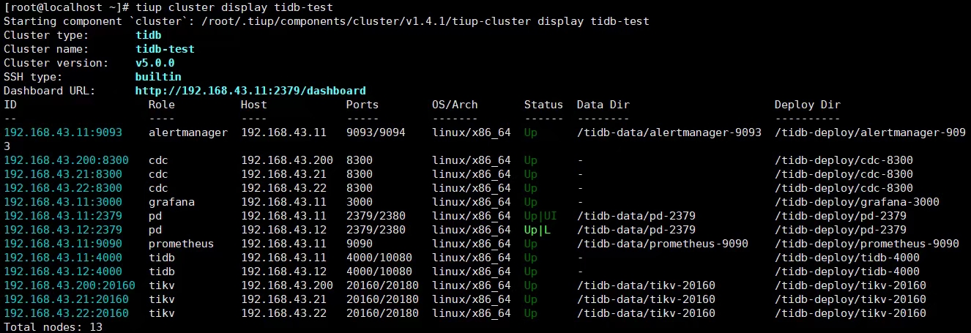Image resolution: width=971 pixels, height=333 pixels.
Task: Click Up status in alertmanager row
Action: (x=531, y=132)
